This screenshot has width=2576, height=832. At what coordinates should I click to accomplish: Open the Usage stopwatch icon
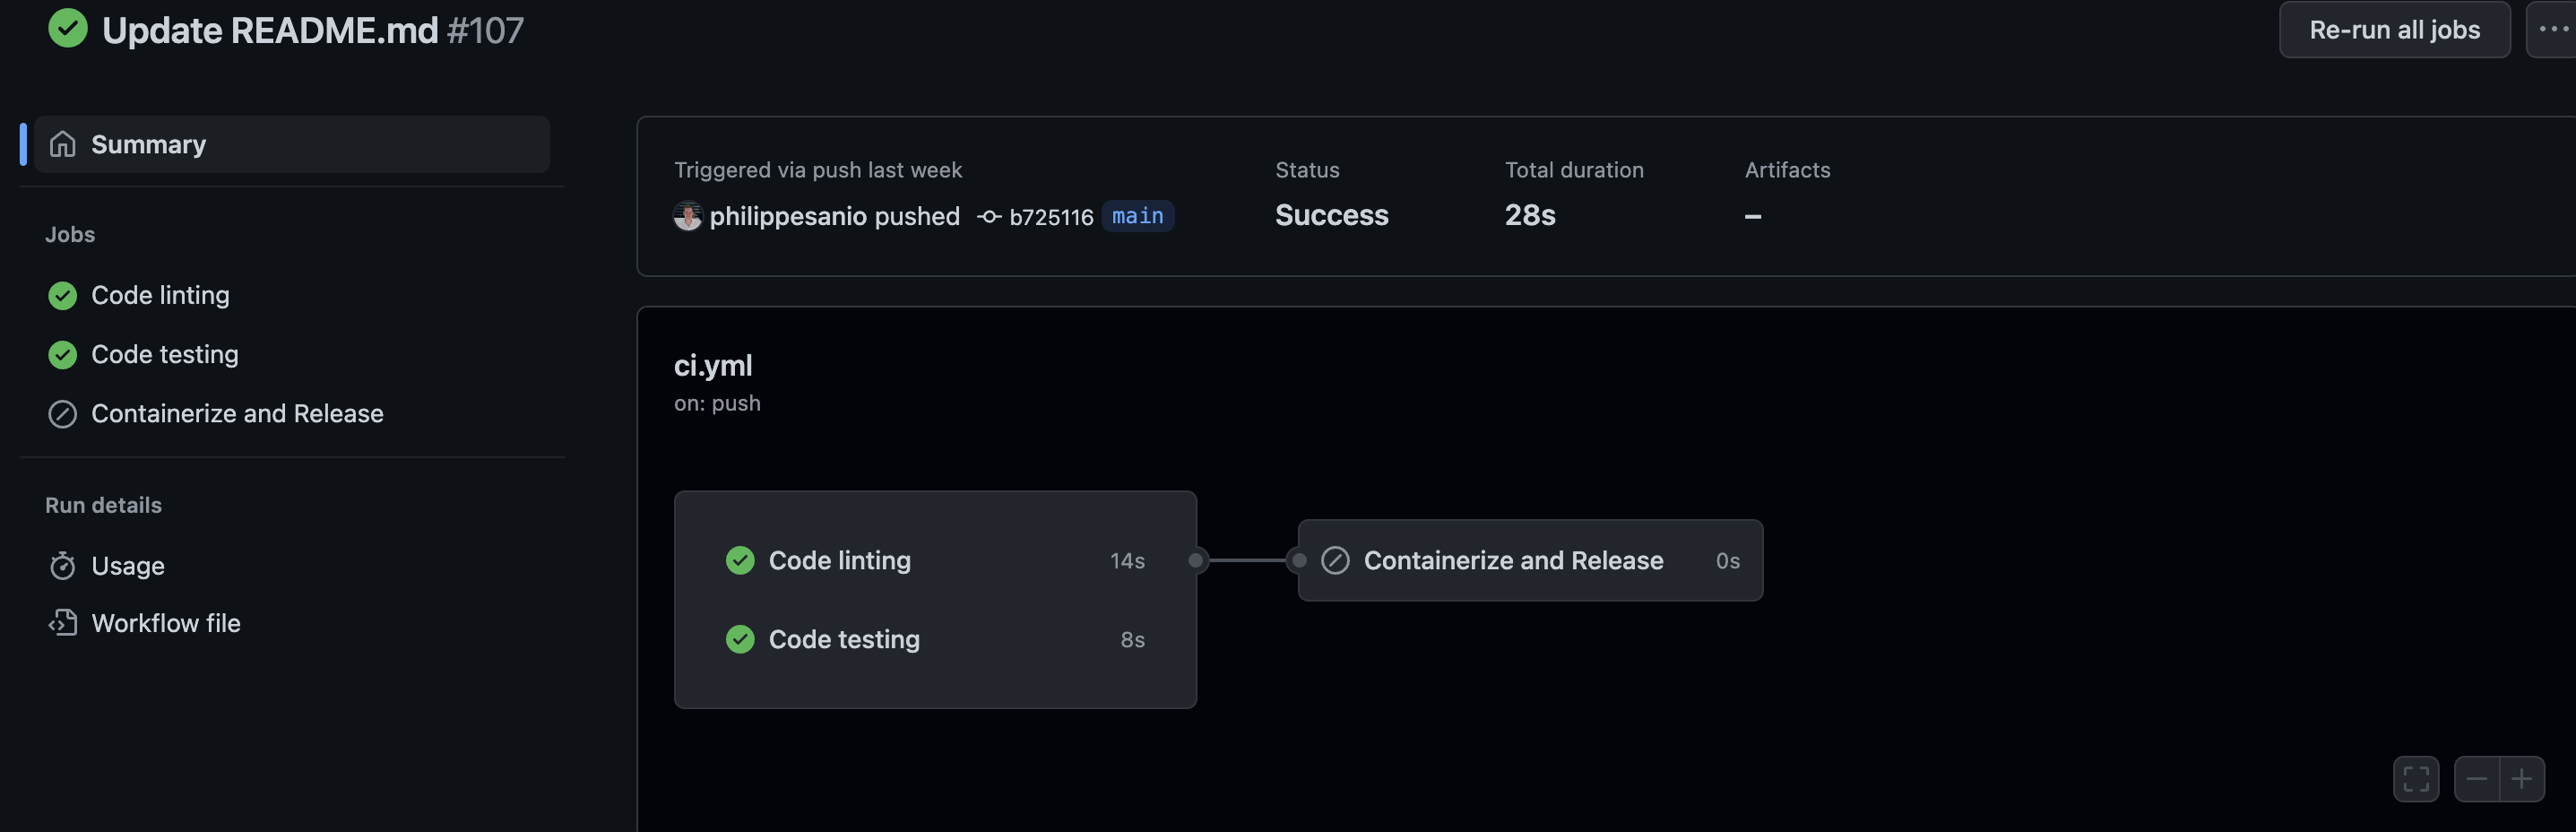[x=62, y=565]
